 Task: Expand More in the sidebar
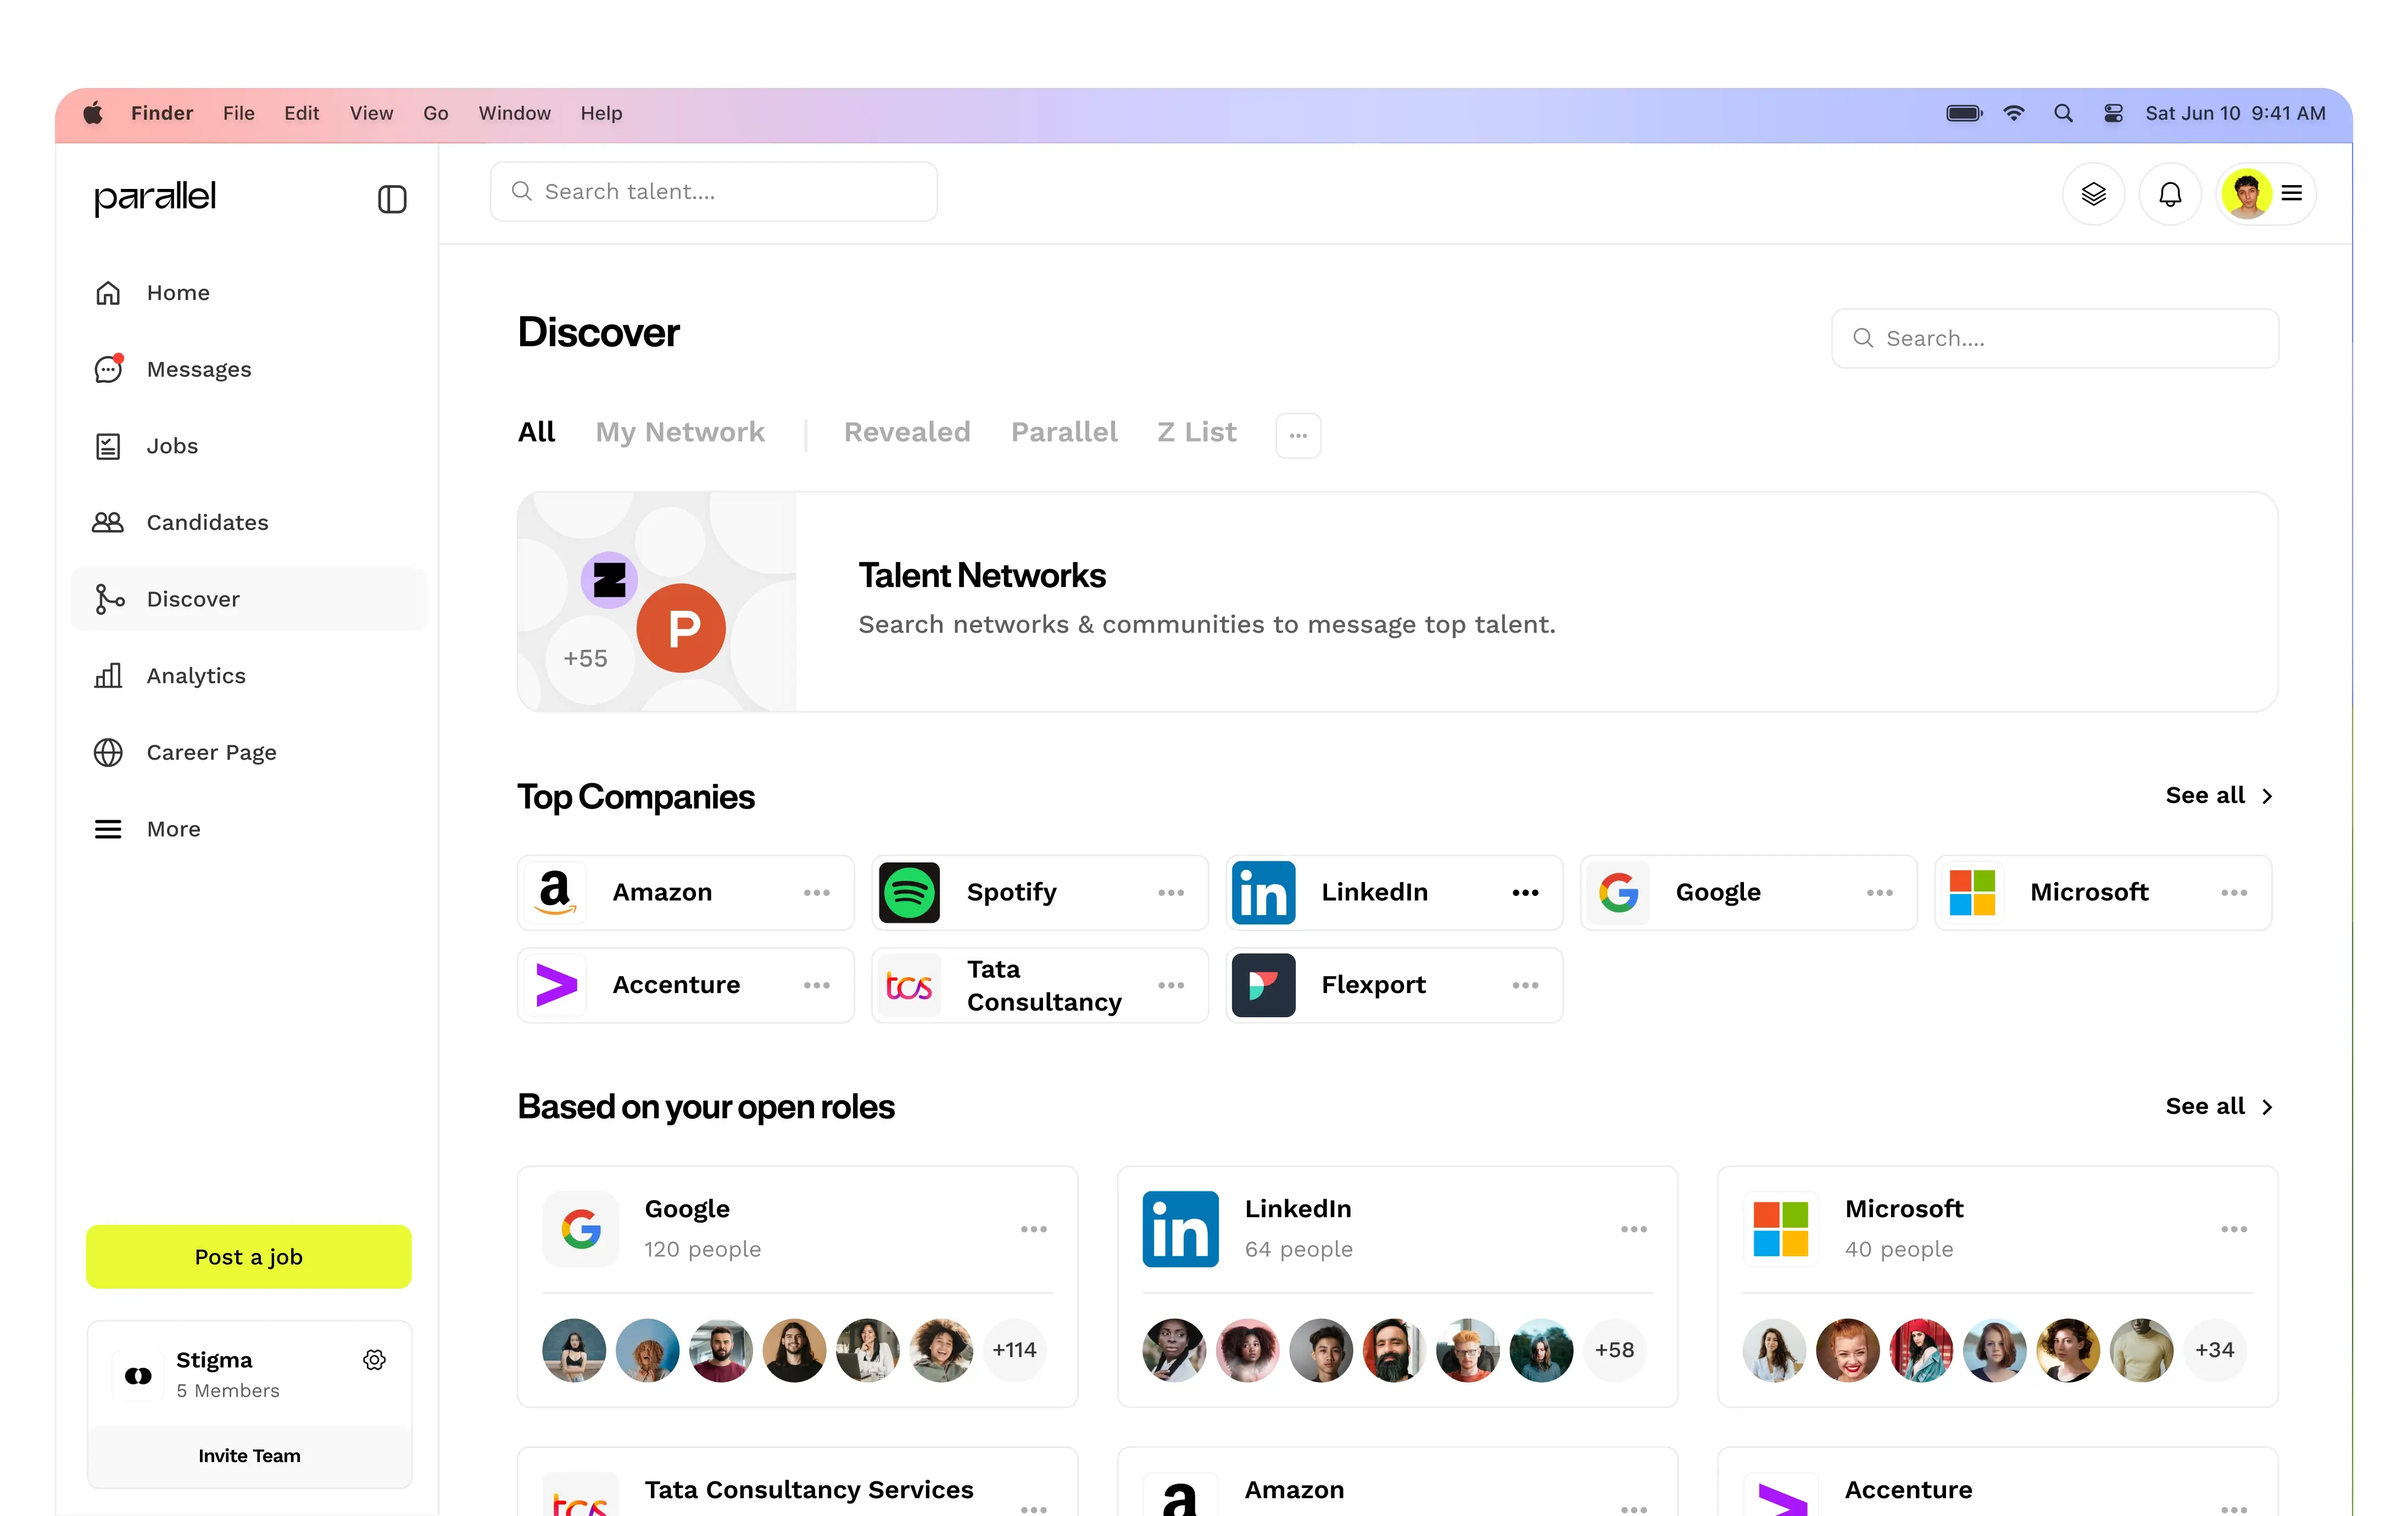[173, 829]
